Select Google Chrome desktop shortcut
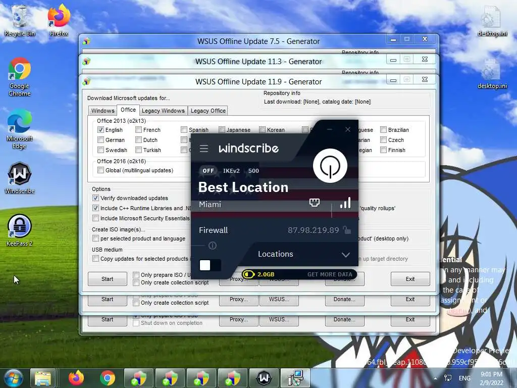Screen dimensions: 517x388 click(20, 77)
